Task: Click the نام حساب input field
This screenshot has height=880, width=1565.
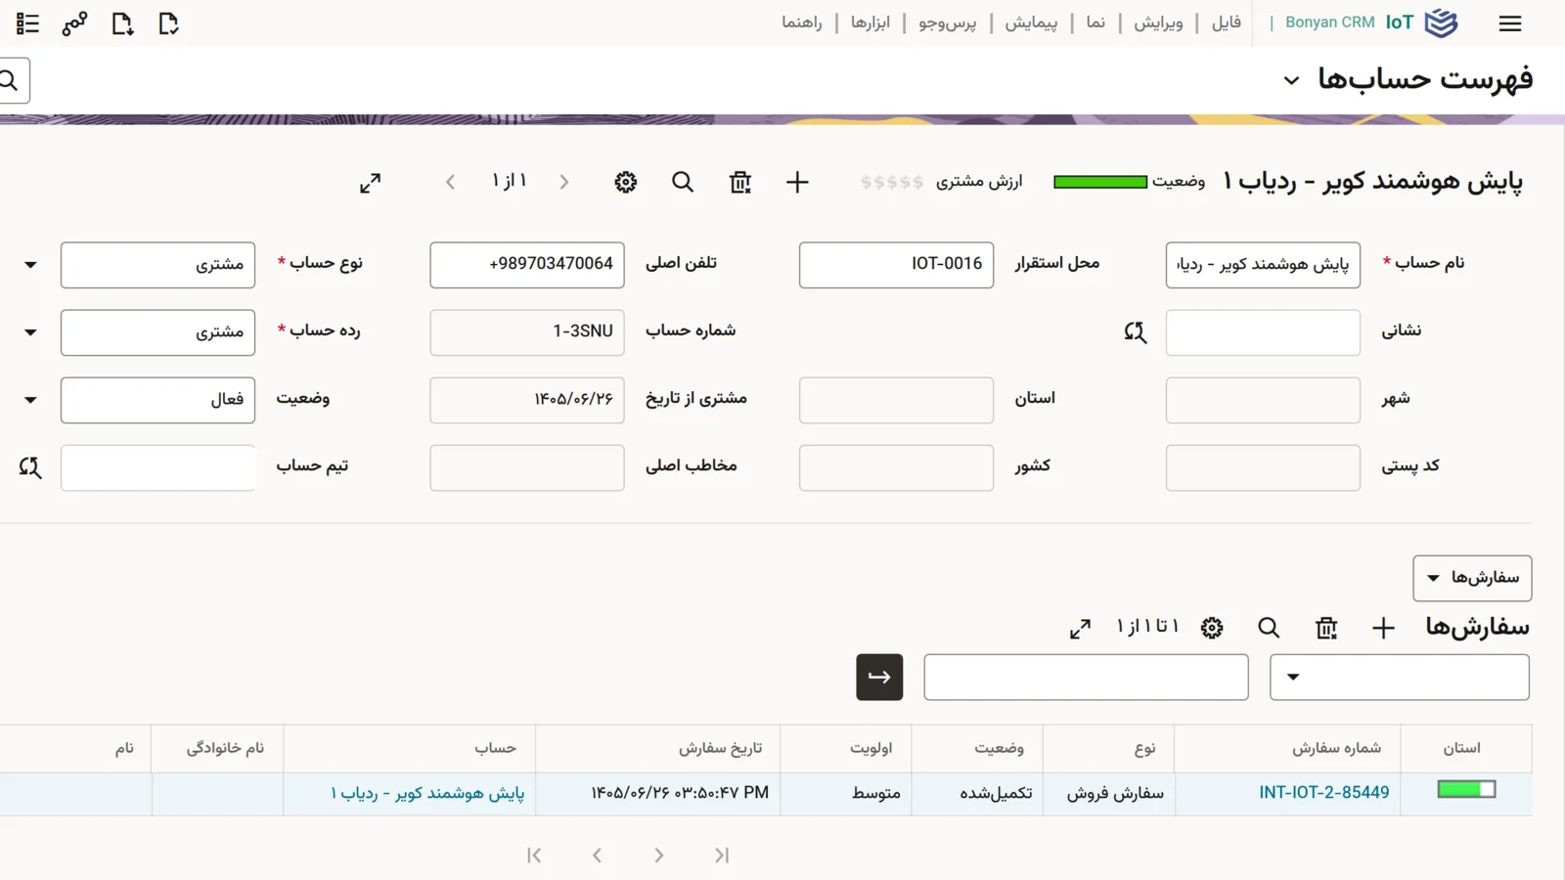Action: (1263, 265)
